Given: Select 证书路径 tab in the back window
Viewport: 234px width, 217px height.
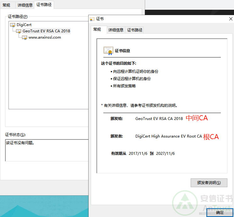Looking at the screenshot, I should [44, 5].
